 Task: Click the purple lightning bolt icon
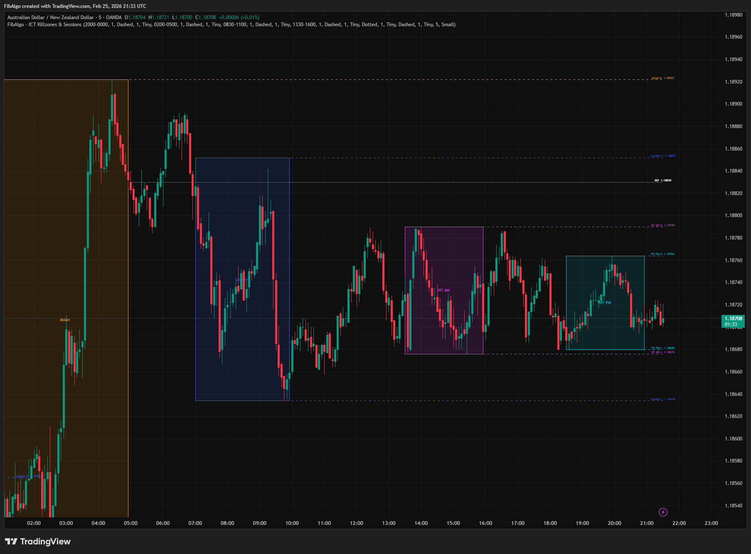[x=663, y=512]
